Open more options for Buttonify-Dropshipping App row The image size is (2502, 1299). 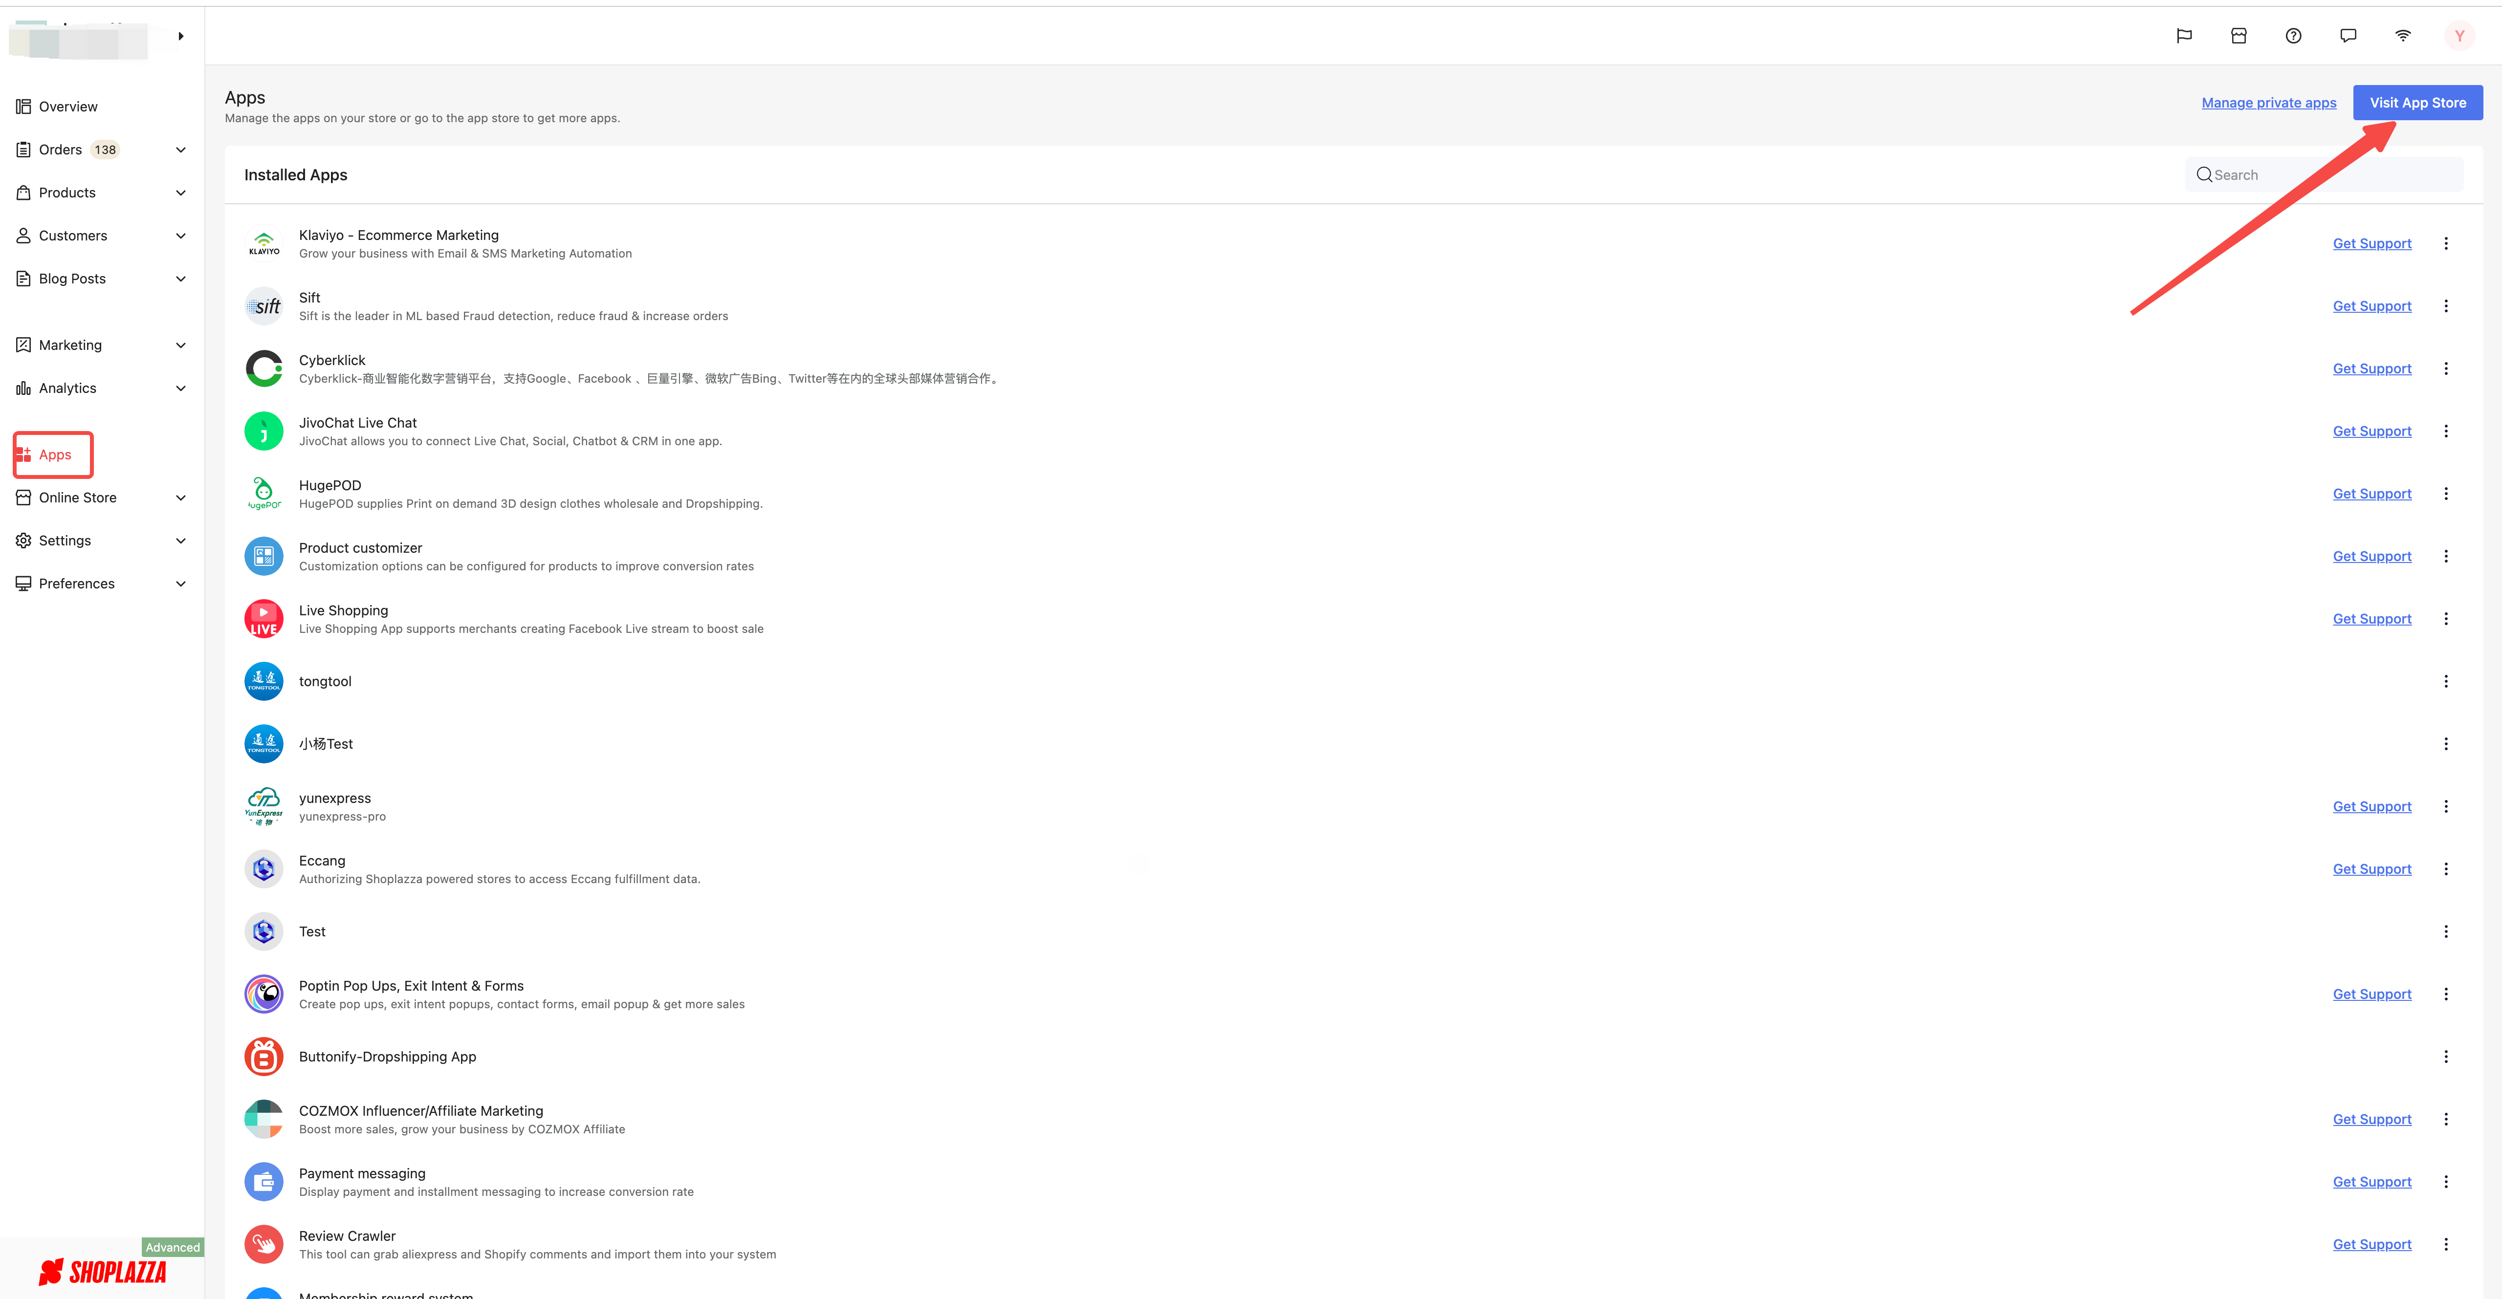[x=2446, y=1056]
